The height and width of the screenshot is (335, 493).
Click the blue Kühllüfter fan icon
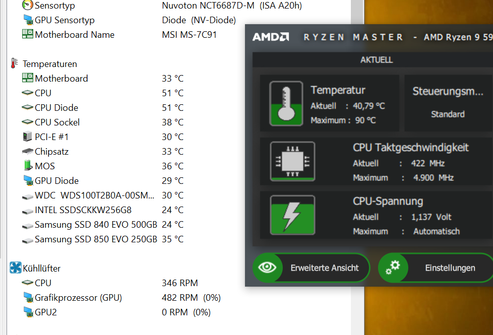pyautogui.click(x=16, y=267)
